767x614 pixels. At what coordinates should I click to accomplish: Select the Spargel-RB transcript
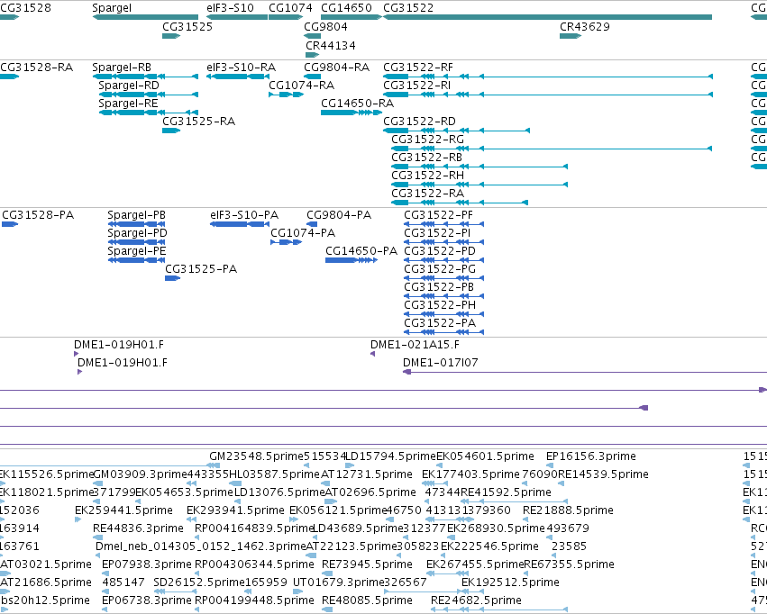tap(145, 77)
